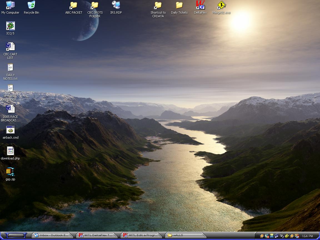Select the ABC PACKET folder

point(74,5)
